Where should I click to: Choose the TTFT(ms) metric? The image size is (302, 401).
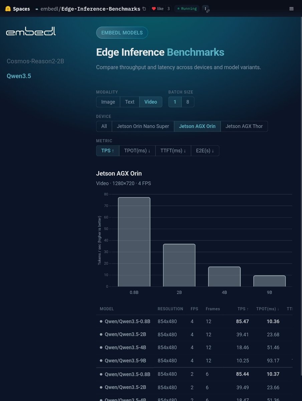point(173,151)
